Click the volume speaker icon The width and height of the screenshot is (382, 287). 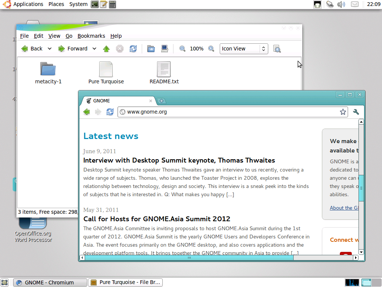click(341, 4)
